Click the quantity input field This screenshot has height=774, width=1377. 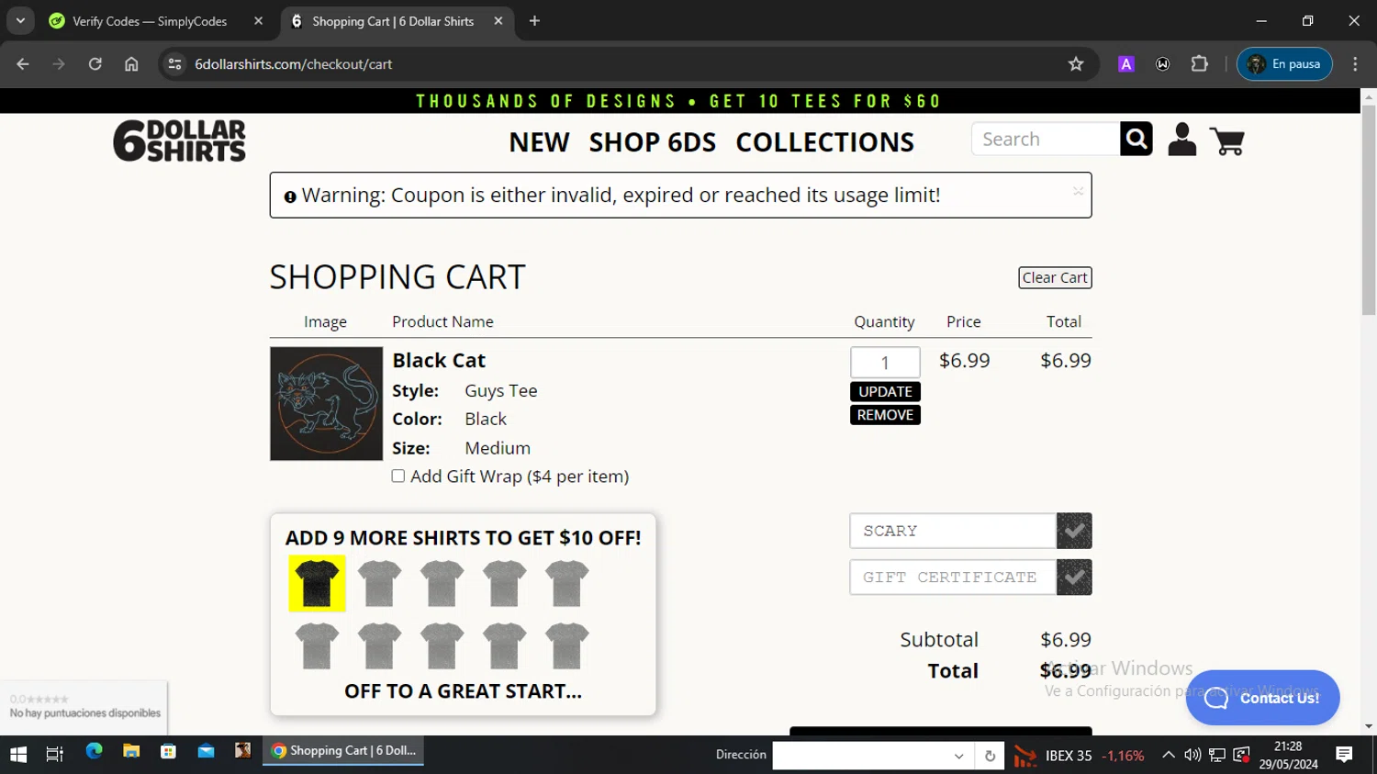coord(885,362)
